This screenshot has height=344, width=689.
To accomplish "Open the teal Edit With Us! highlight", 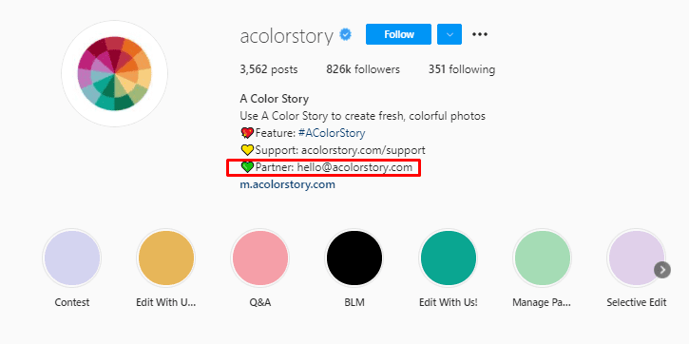I will click(449, 258).
